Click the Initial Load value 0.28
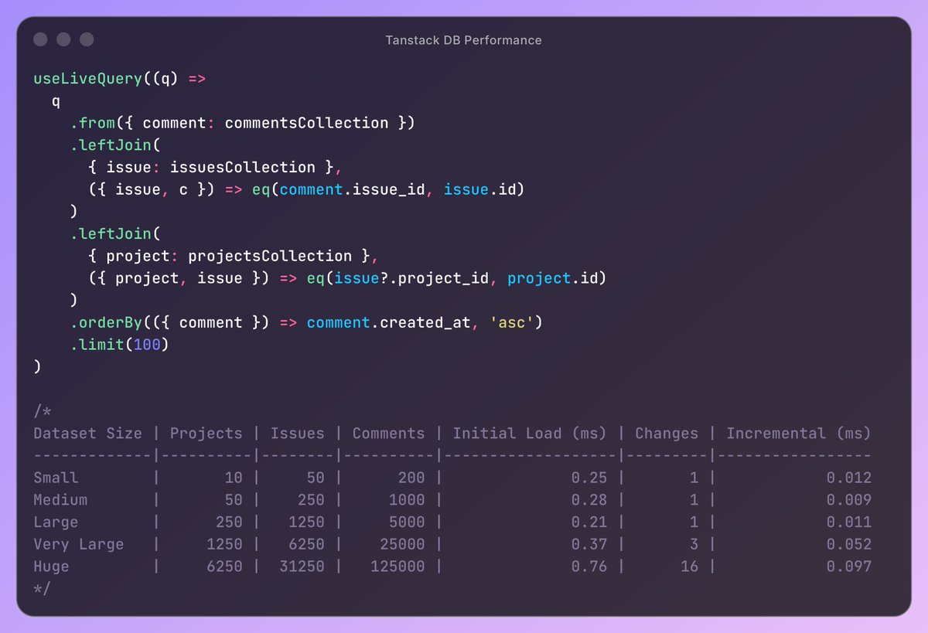Screen dimensions: 928x633 [x=589, y=500]
